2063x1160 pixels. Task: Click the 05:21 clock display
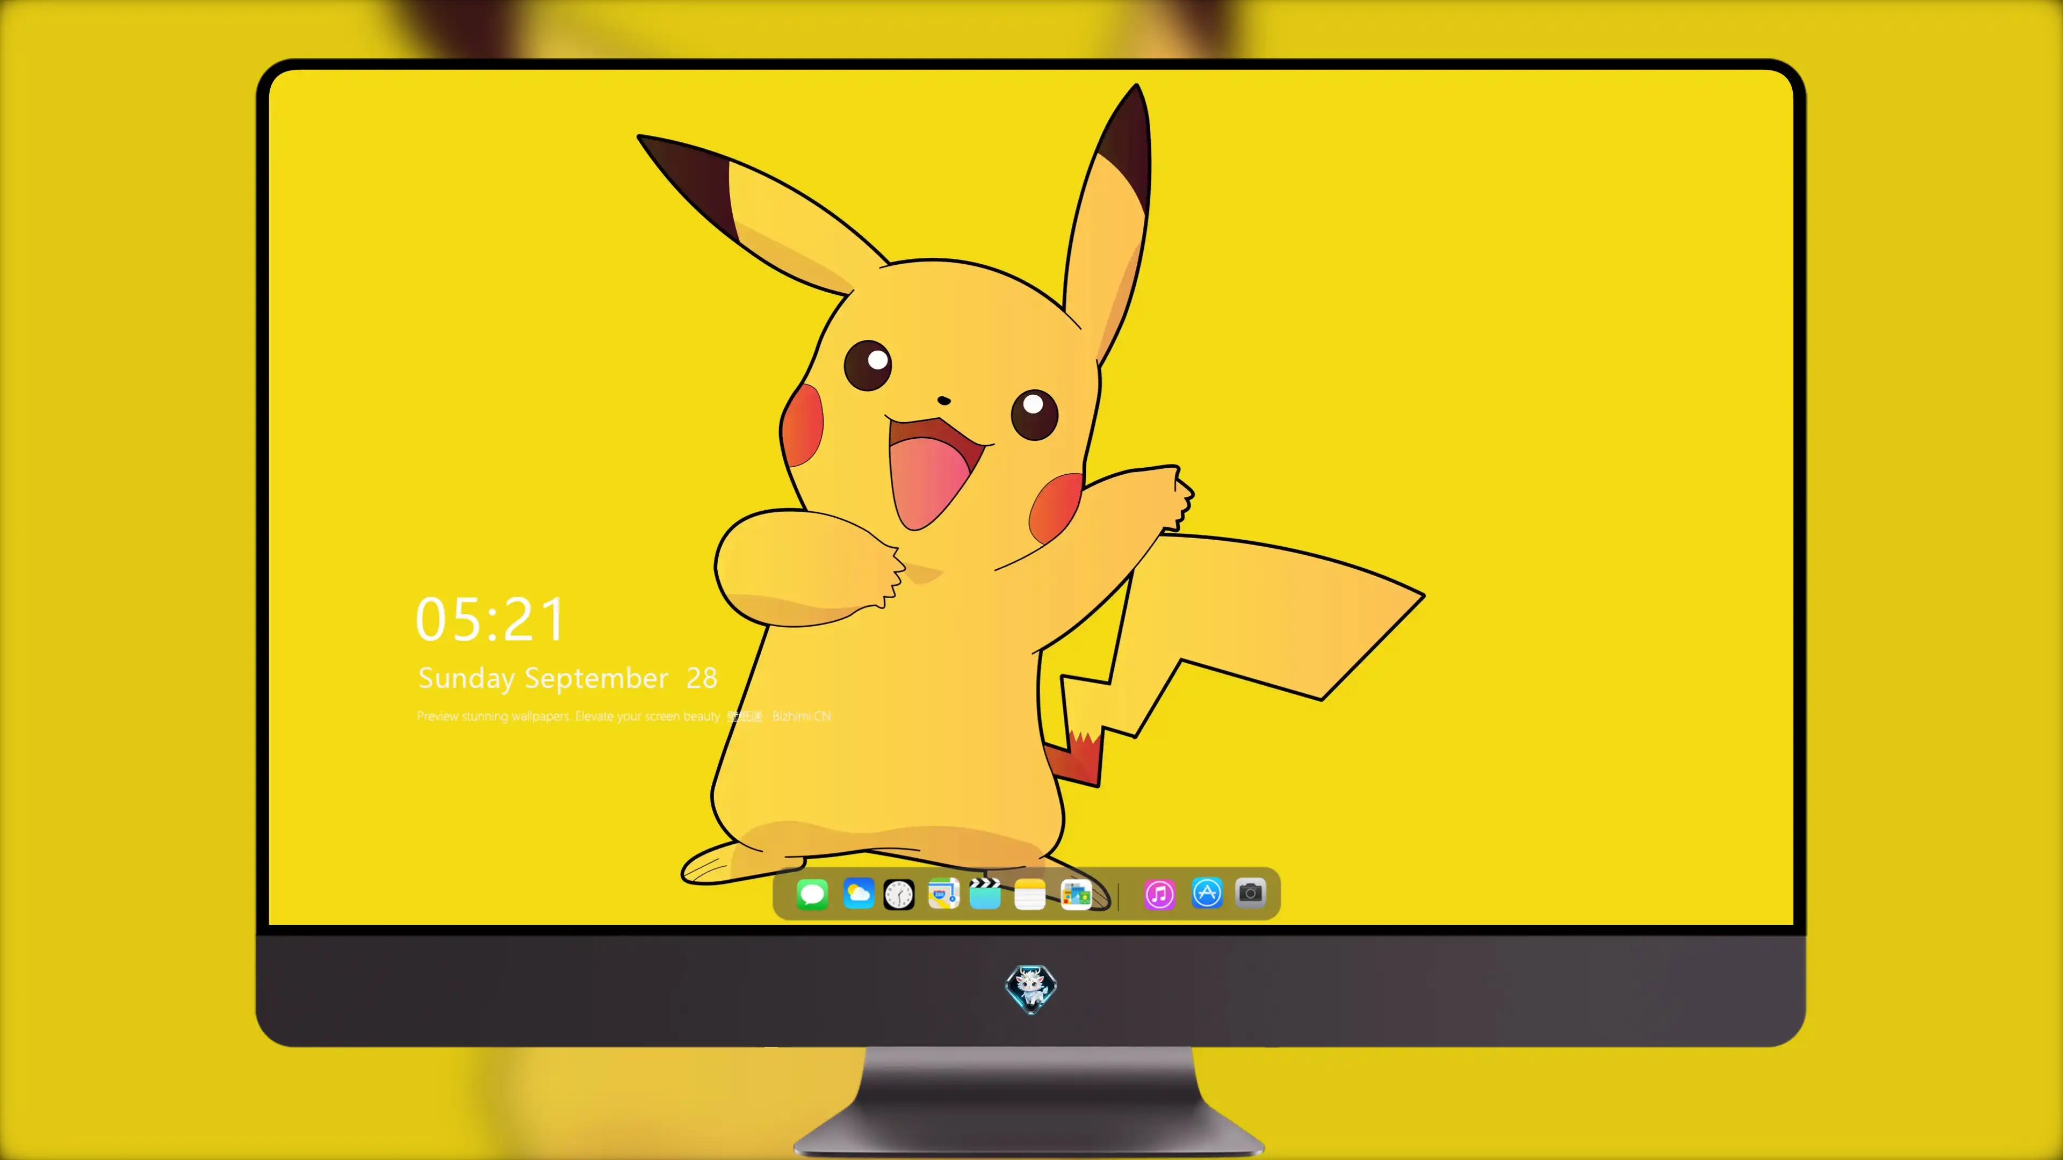[x=490, y=620]
